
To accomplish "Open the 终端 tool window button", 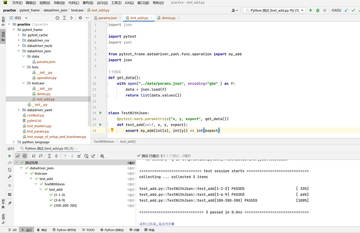I will click(149, 230).
